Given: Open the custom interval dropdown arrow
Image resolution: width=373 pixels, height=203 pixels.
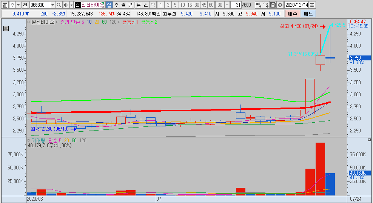Looking at the screenshot, I should tap(227, 5).
